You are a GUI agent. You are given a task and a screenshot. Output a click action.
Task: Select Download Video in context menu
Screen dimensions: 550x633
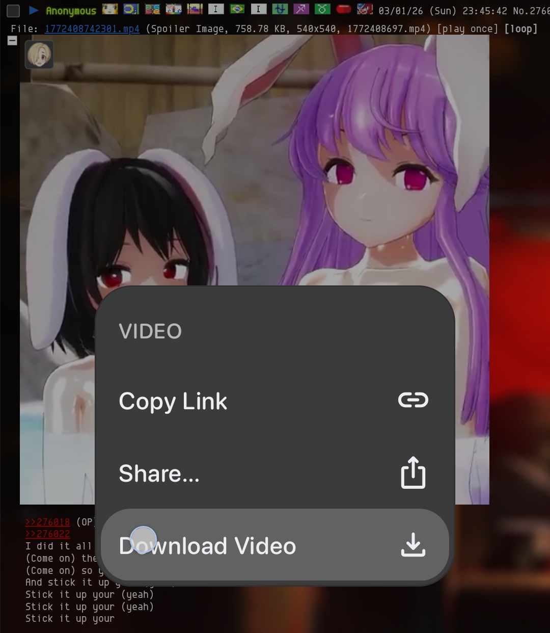coord(207,546)
